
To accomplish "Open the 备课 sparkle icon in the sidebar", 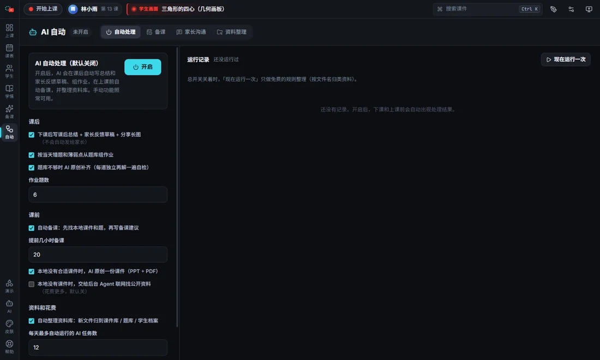I will click(9, 112).
